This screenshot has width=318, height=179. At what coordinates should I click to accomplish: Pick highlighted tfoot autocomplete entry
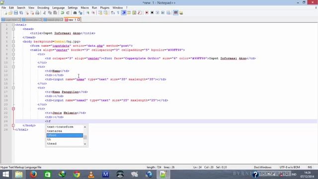point(65,135)
